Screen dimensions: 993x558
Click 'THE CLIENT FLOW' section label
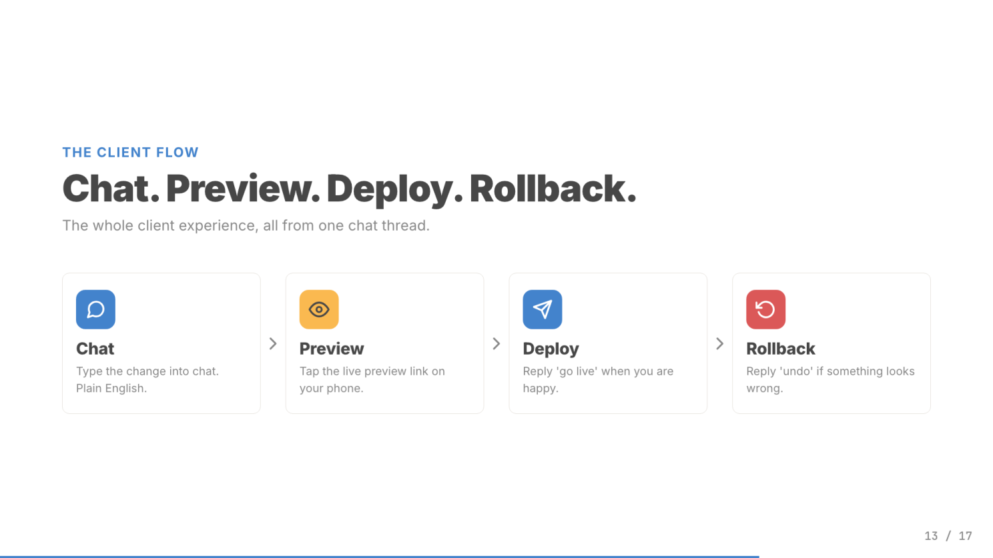click(130, 153)
